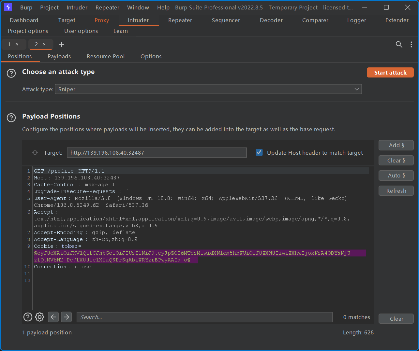Click the Auto § button

click(x=396, y=175)
